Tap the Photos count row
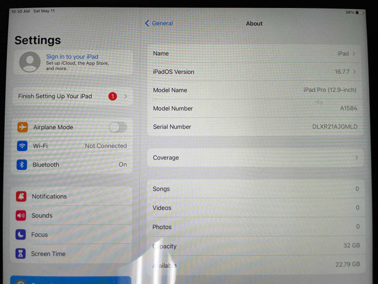This screenshot has width=378, height=284. [256, 227]
